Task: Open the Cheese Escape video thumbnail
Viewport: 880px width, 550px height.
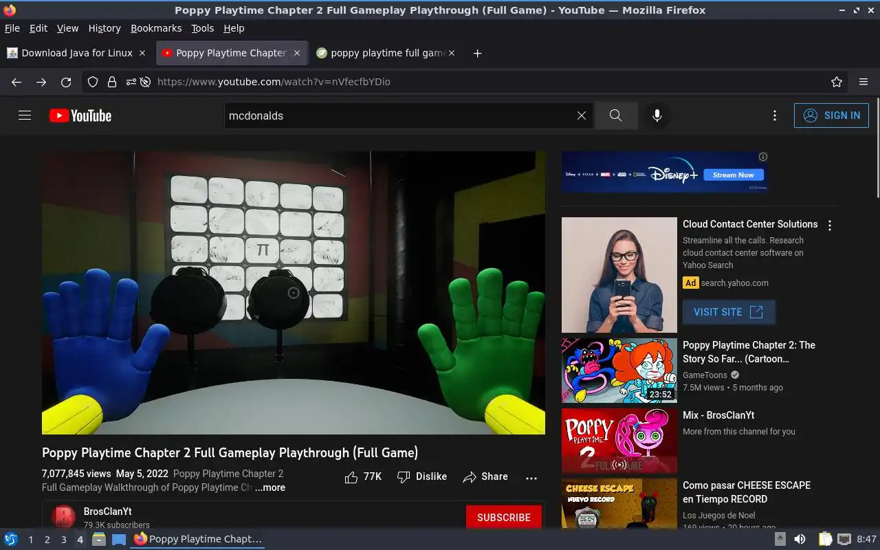Action: coord(619,503)
